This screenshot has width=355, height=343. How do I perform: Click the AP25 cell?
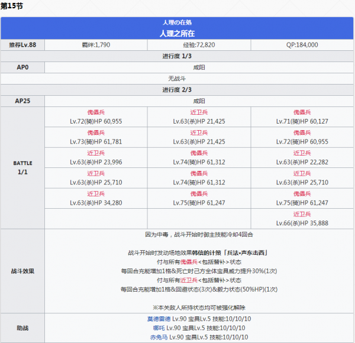[x=22, y=101]
